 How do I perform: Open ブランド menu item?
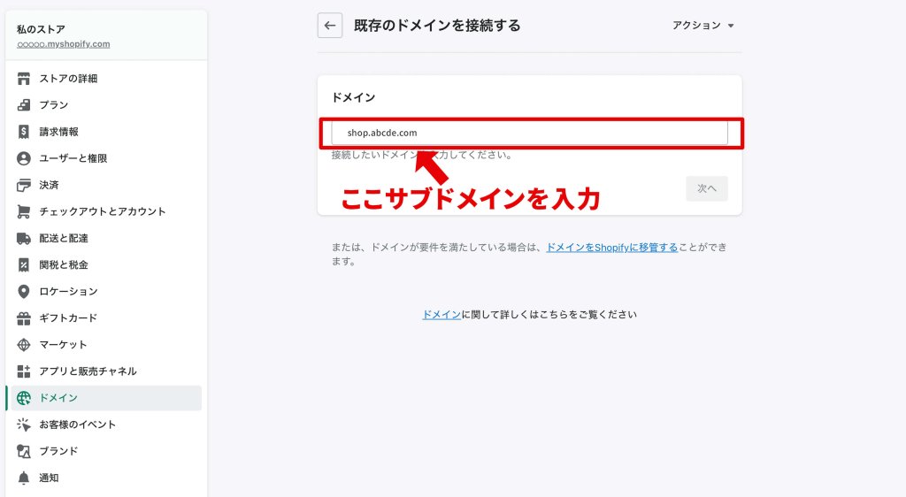click(106, 451)
